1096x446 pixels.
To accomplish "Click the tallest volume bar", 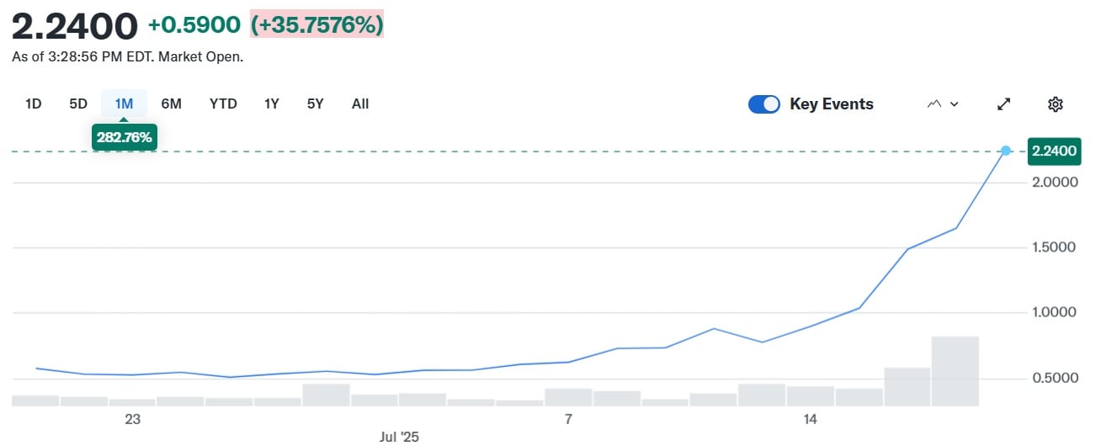I will [x=955, y=371].
